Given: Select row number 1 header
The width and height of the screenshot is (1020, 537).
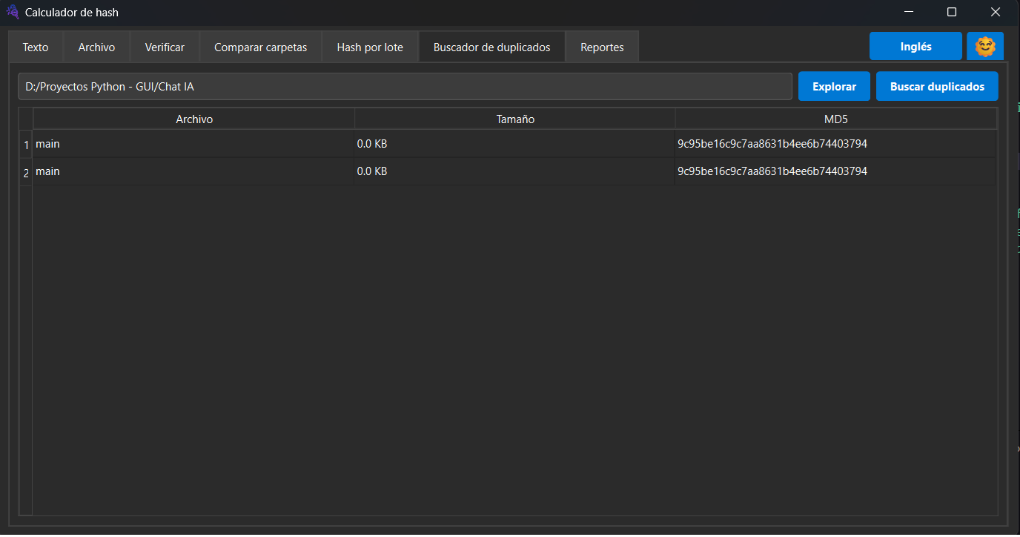Looking at the screenshot, I should pyautogui.click(x=26, y=145).
